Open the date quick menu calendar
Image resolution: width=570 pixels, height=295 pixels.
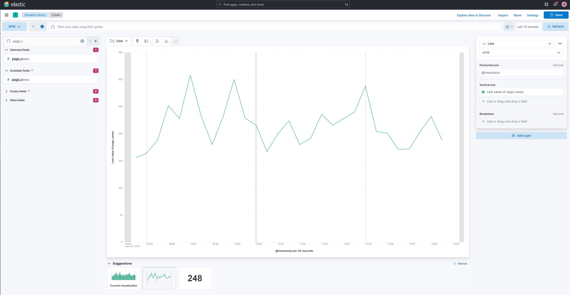pyautogui.click(x=509, y=27)
